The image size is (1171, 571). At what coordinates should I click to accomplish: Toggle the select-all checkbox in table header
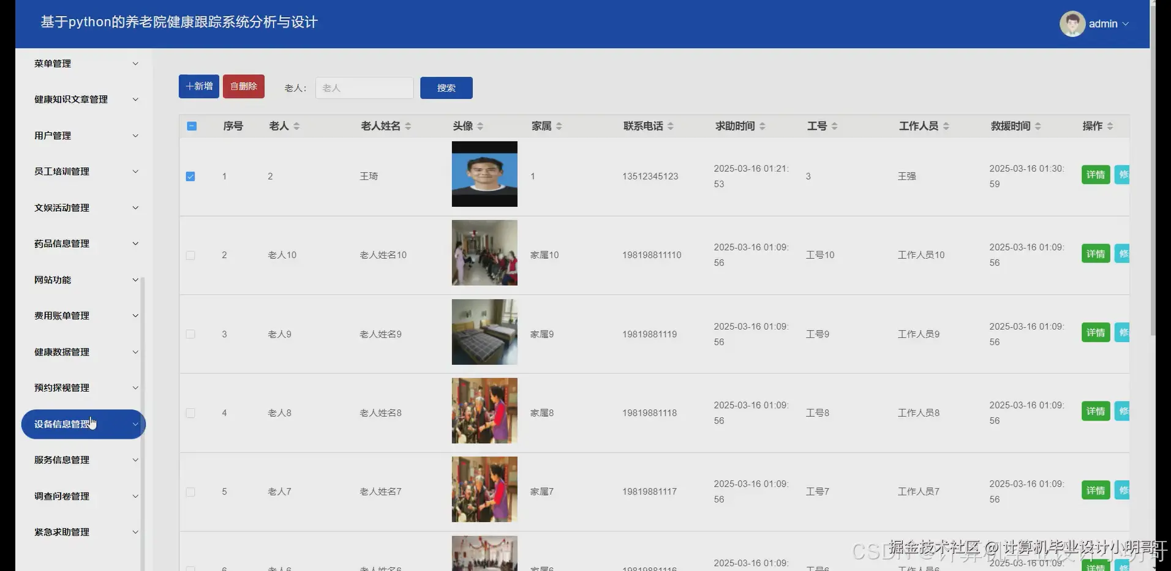[x=192, y=126]
